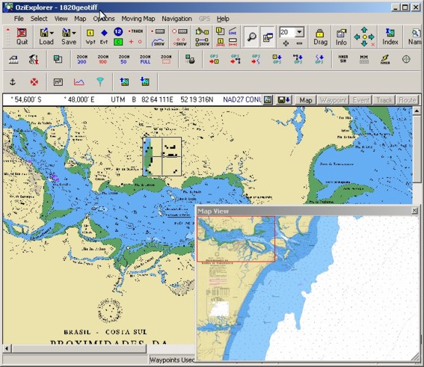Open the Map menu
The width and height of the screenshot is (424, 367).
(80, 19)
